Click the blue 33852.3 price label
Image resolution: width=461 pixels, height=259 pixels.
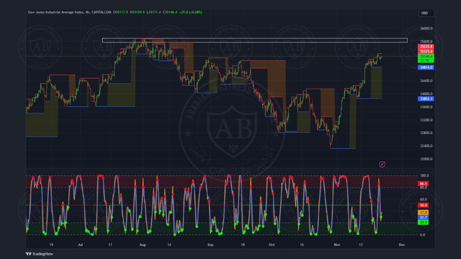426,99
